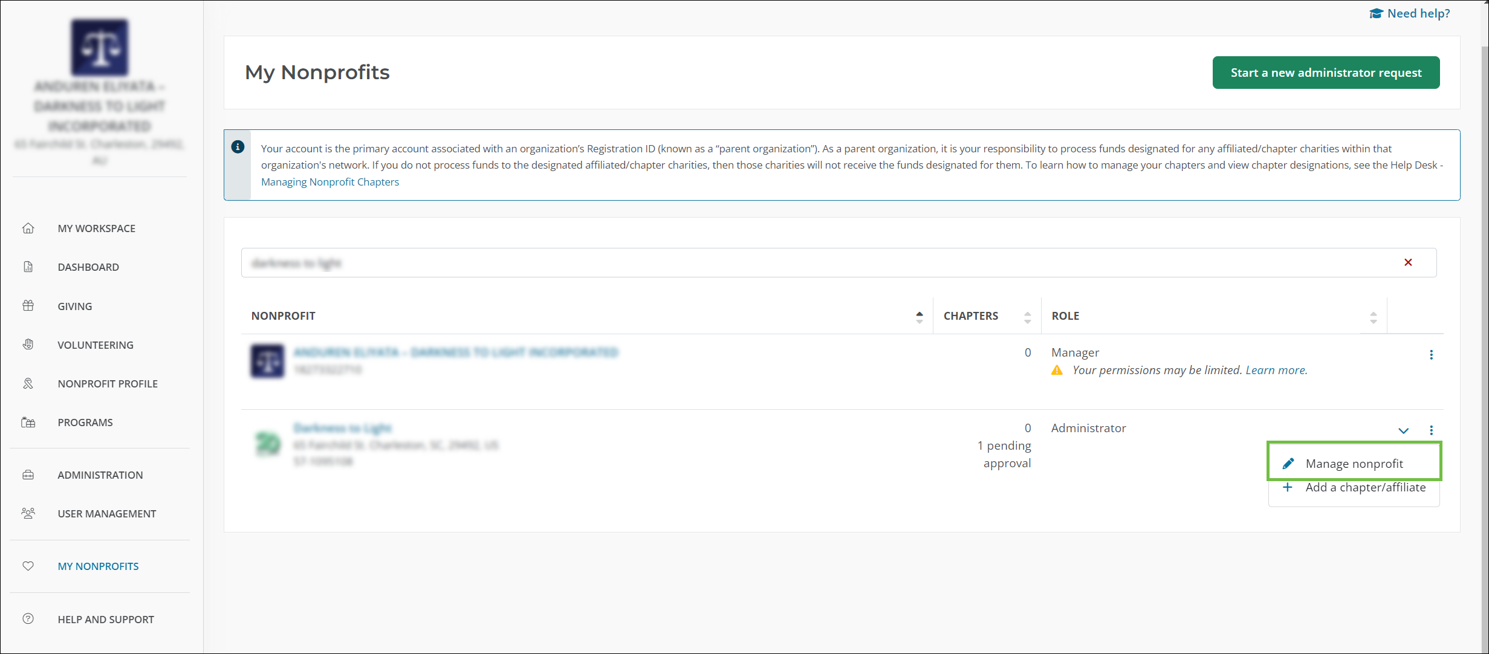
Task: Sort by Role column arrows
Action: (1373, 317)
